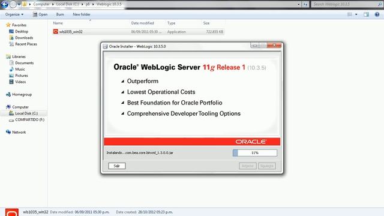This screenshot has width=384, height=216.
Task: Select the Weblogic 10.3.5 breadcrumb
Action: 109,4
